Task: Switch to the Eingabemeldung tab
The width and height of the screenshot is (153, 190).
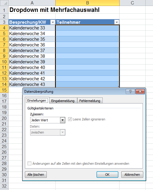Action: (63, 101)
